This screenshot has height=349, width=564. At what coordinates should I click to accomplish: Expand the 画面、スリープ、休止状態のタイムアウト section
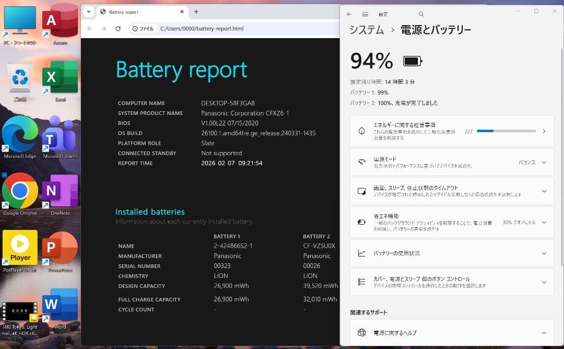(544, 191)
